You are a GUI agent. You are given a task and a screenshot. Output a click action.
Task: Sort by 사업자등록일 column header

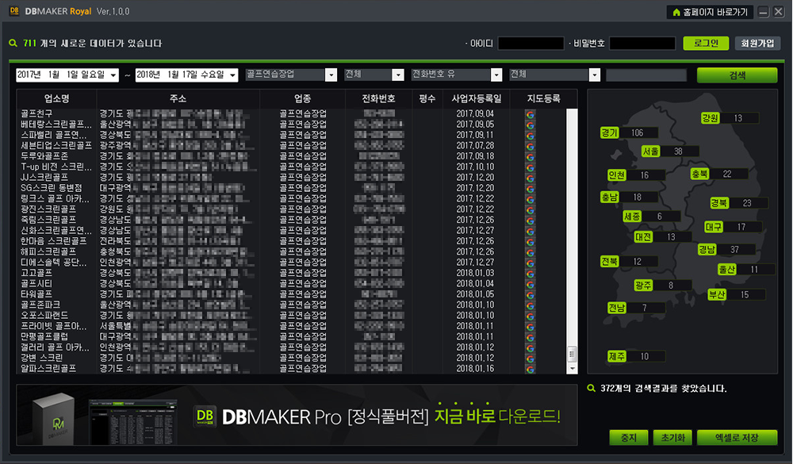point(477,98)
